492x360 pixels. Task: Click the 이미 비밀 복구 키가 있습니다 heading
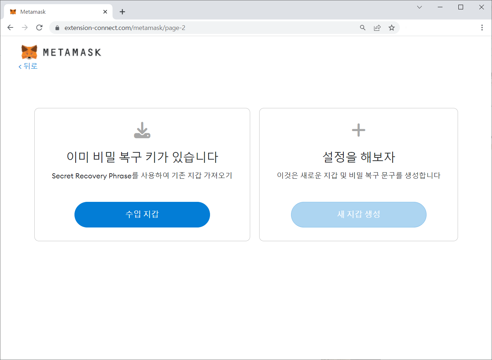(x=142, y=157)
